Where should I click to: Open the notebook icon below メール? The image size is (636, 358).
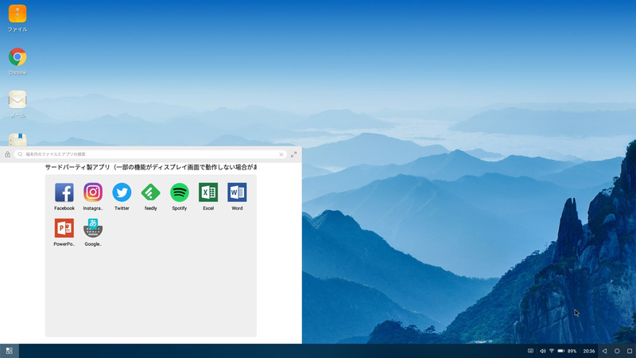point(17,140)
